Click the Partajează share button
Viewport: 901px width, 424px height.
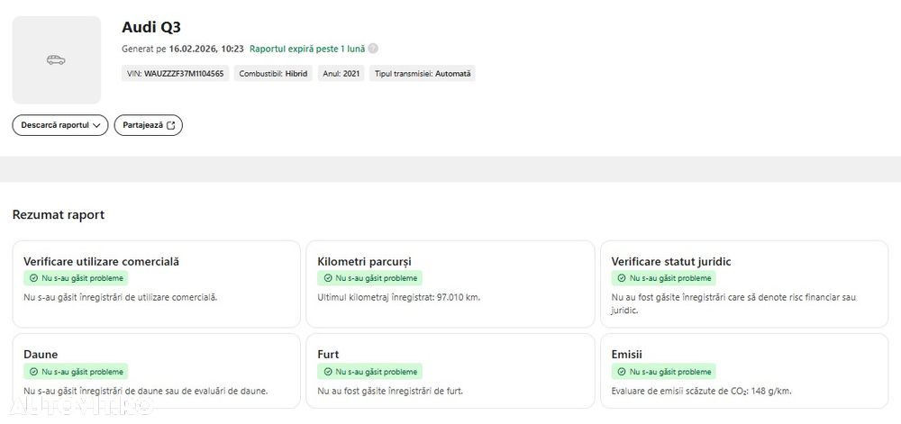coord(148,125)
